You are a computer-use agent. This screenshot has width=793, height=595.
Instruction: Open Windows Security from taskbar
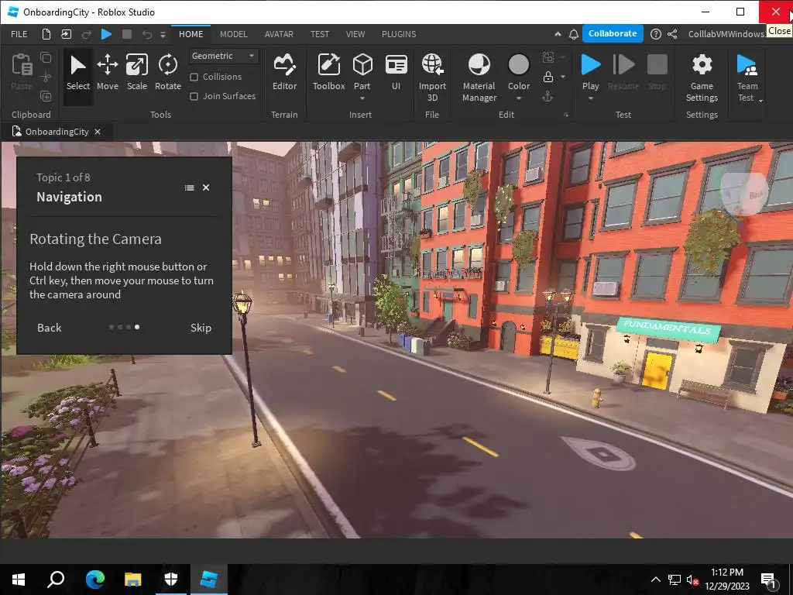tap(171, 580)
